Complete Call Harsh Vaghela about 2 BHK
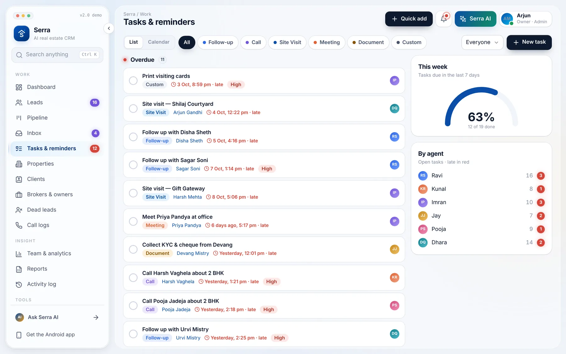566x354 pixels. 133,278
